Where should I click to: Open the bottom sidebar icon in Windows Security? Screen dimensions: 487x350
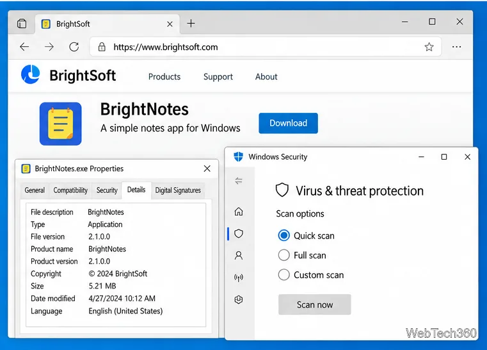pyautogui.click(x=239, y=299)
